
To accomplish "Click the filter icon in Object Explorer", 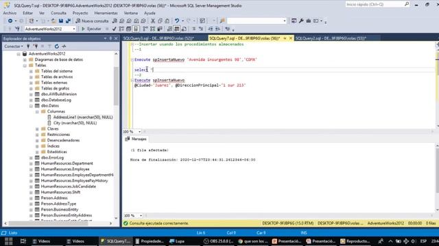I will [49, 46].
